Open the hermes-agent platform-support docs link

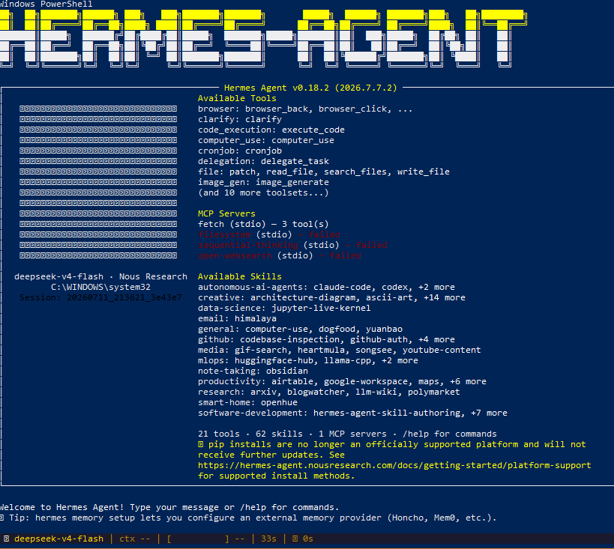click(394, 465)
